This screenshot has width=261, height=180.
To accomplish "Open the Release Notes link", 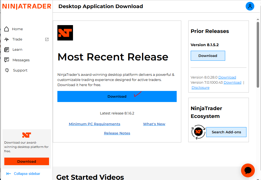I will (x=117, y=133).
